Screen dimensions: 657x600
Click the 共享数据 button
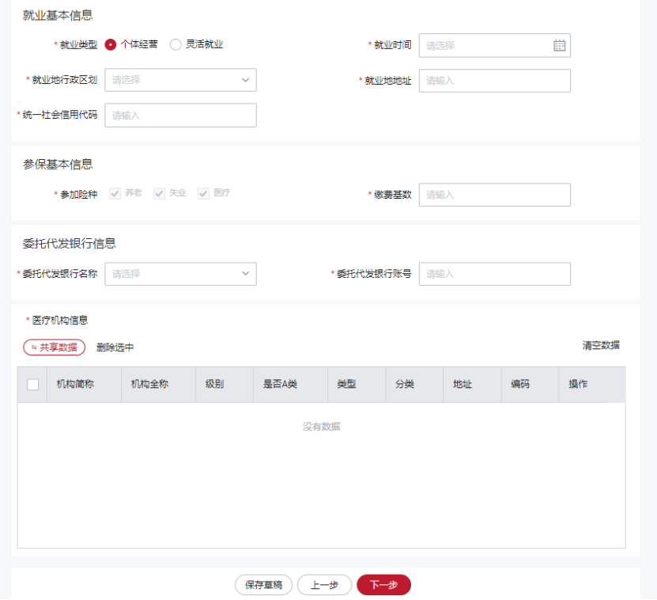(x=55, y=347)
